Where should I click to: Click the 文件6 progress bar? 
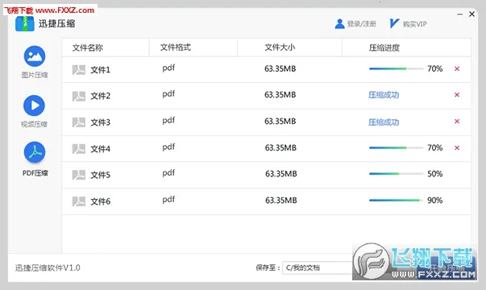click(x=396, y=201)
